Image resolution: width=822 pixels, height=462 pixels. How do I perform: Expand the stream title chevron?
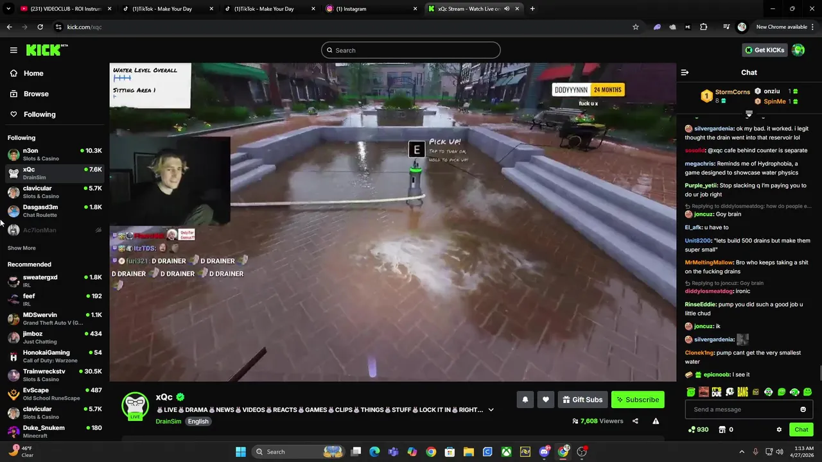point(491,410)
